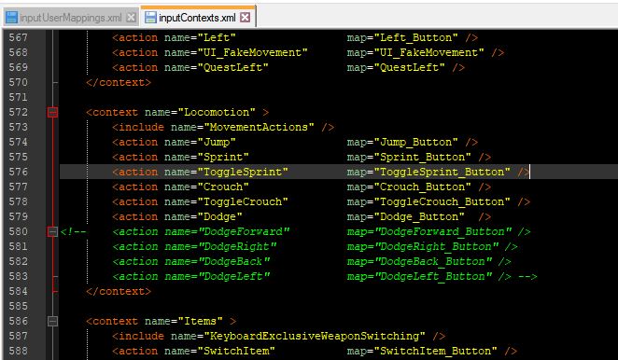This screenshot has height=360, width=618.
Task: Click line number 576
Action: pos(19,173)
